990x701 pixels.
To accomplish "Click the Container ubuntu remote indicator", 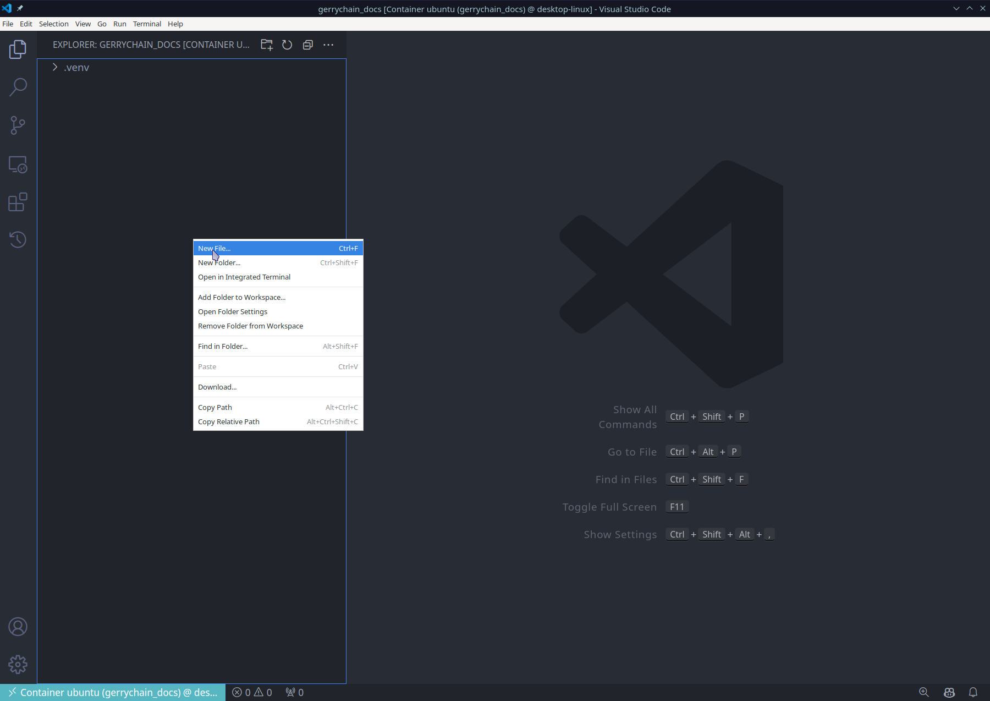I will pos(113,692).
